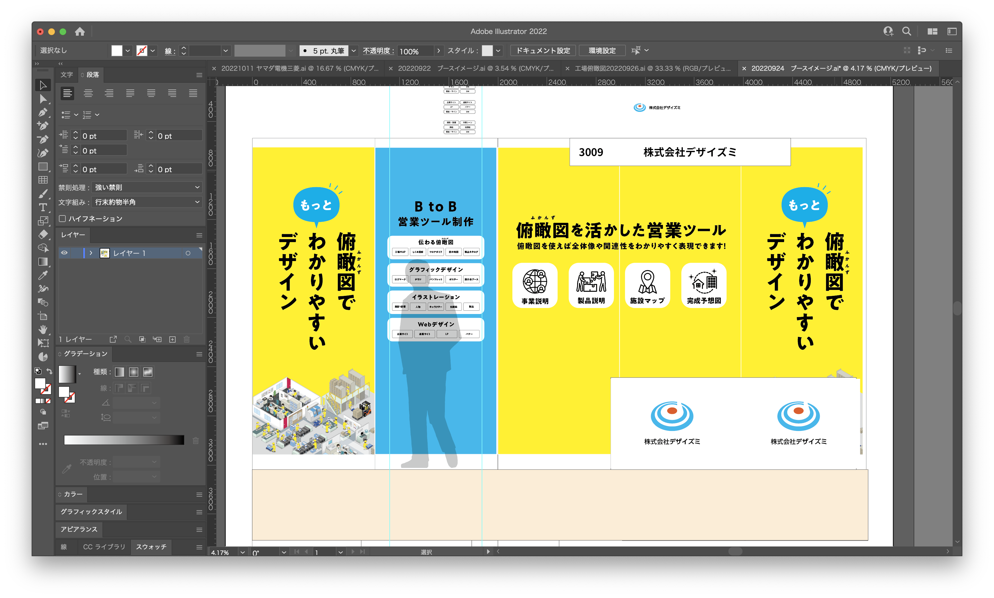Open the 禁則処理 dropdown
The height and width of the screenshot is (598, 994).
(147, 187)
